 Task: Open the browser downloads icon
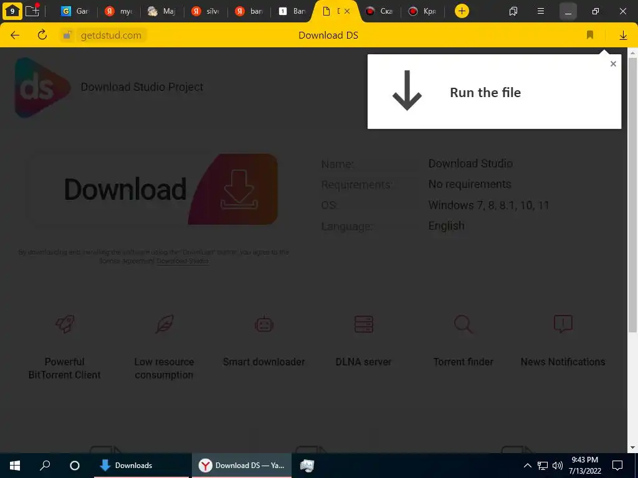point(623,35)
